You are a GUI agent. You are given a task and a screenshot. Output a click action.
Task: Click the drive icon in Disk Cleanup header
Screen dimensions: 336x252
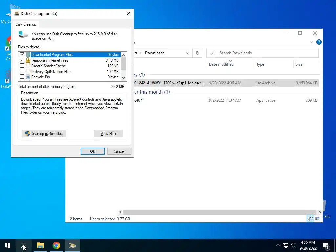pyautogui.click(x=23, y=35)
